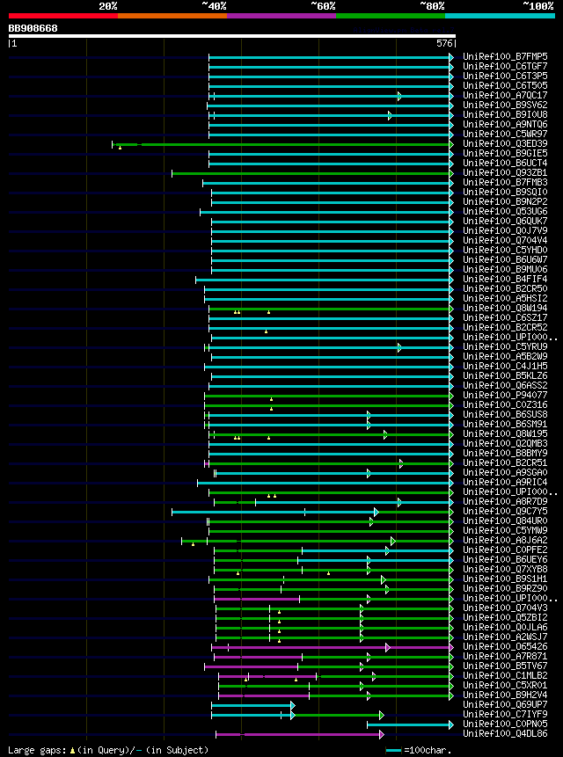
Task: Click the UniRef100_P94077 label
Action: [505, 395]
